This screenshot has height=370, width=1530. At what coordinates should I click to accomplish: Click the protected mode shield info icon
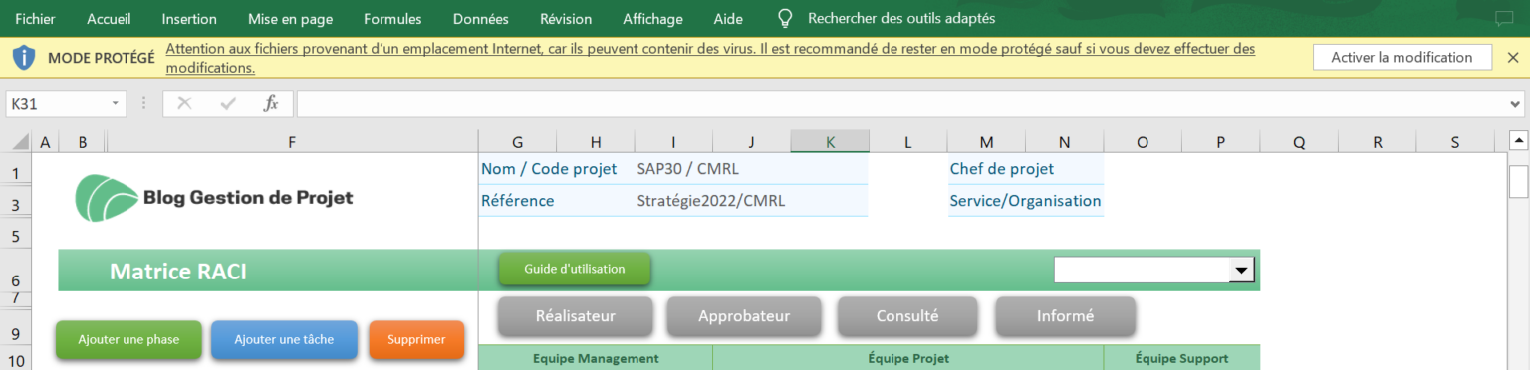point(24,57)
